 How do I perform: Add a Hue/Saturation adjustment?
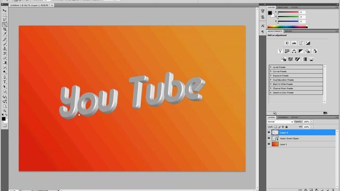(x=287, y=51)
